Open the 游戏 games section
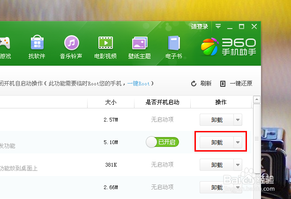The width and height of the screenshot is (291, 199). 5,47
